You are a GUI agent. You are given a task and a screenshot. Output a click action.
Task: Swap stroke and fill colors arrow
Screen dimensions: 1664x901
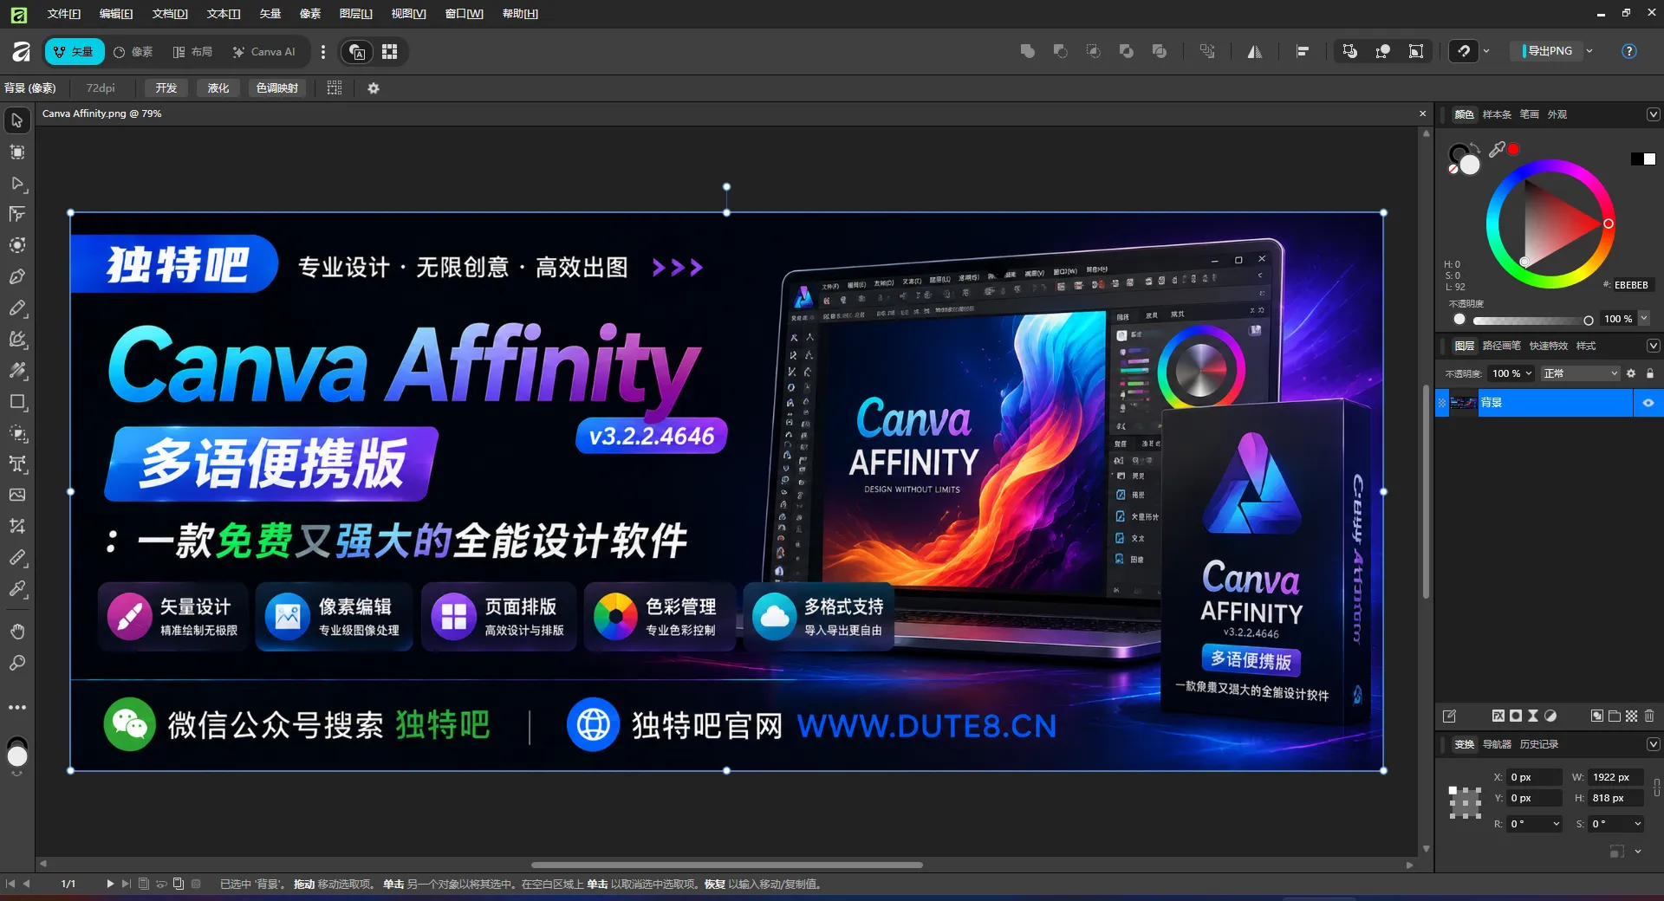(x=1475, y=146)
